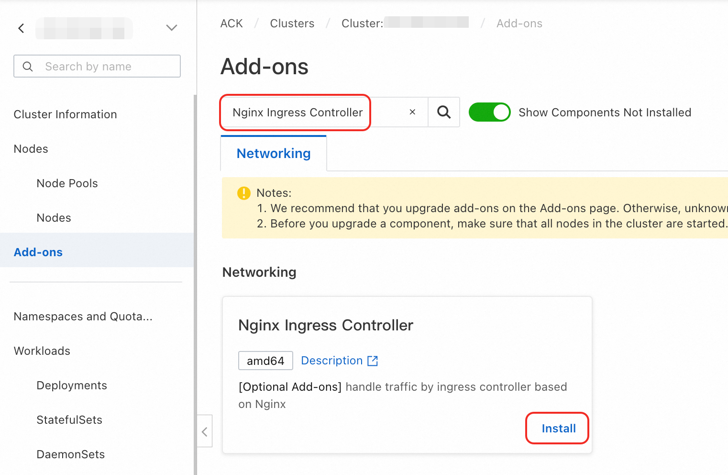Select the Networking tab

pyautogui.click(x=274, y=153)
